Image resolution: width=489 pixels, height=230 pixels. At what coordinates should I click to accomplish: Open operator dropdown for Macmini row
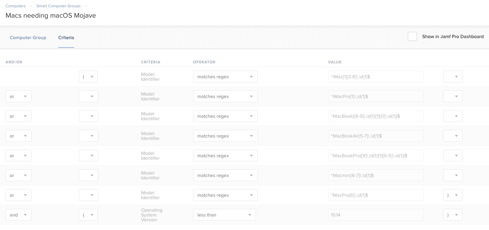[225, 175]
